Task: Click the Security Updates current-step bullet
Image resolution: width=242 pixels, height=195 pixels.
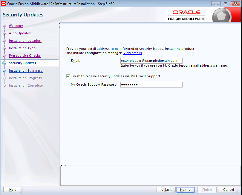Action: (x=4, y=63)
